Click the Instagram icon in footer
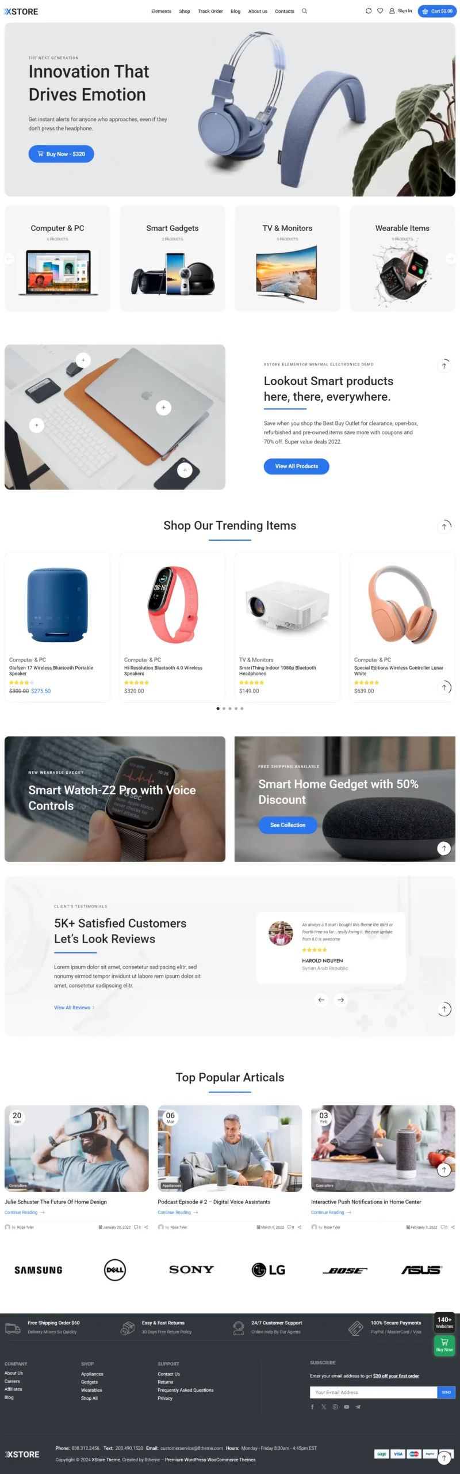This screenshot has height=1474, width=460. pos(335,1407)
